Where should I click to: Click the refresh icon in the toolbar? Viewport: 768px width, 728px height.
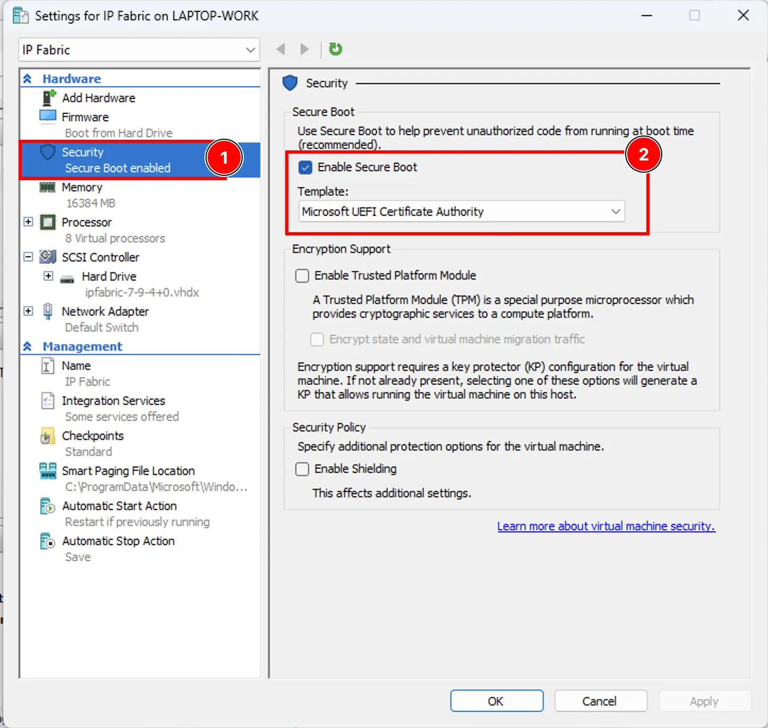(x=335, y=49)
